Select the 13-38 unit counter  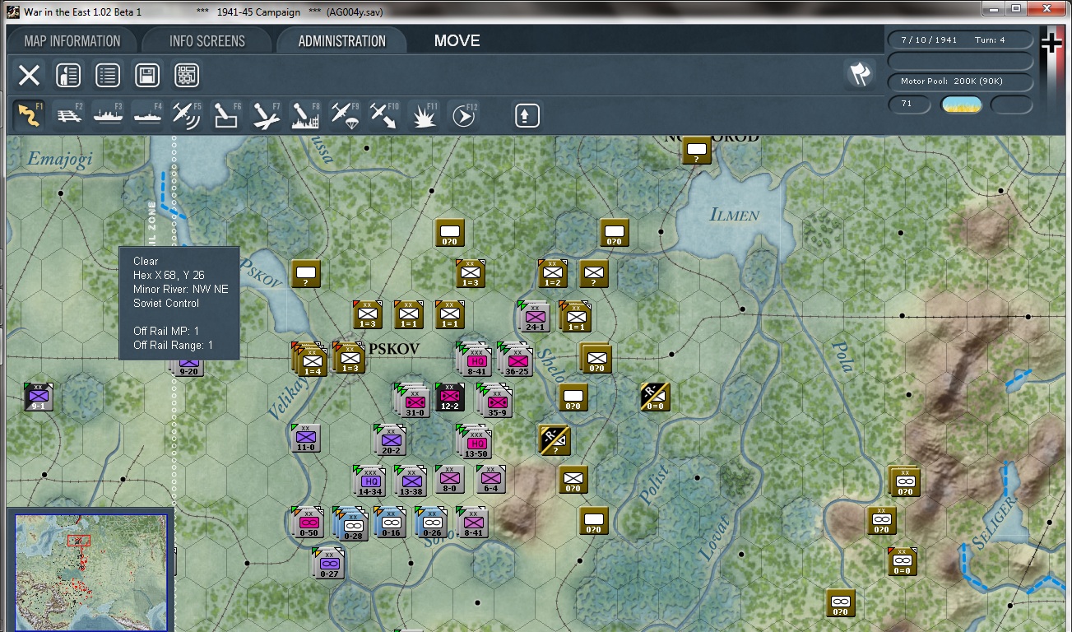[x=410, y=481]
